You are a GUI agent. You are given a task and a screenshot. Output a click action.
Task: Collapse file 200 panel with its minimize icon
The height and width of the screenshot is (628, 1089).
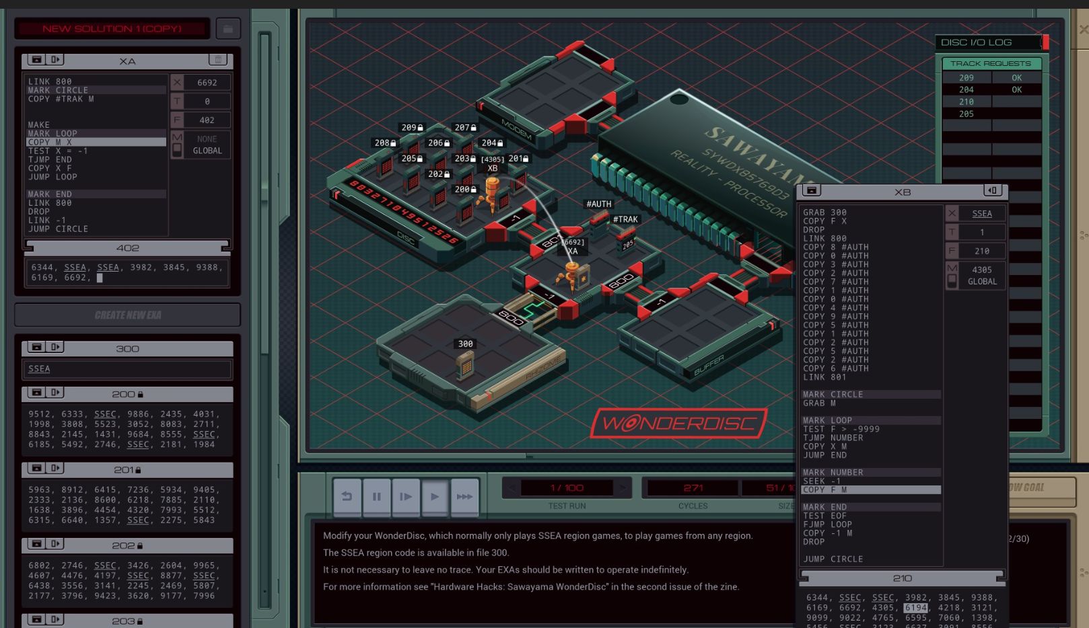36,393
